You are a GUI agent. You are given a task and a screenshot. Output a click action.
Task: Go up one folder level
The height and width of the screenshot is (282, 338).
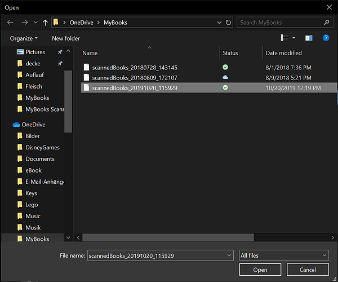tap(45, 23)
